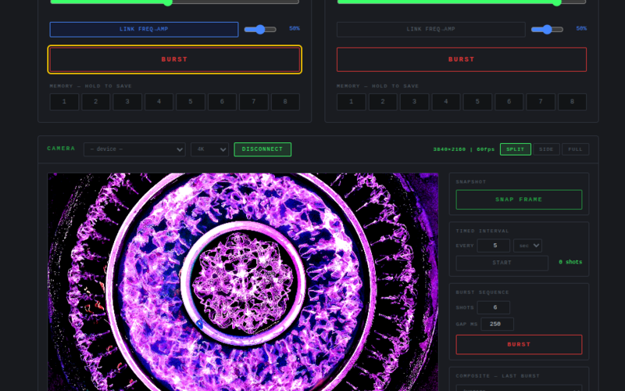Toggle LINK FREQ→AMP in right panel
Screen dimensions: 625x391
click(x=431, y=30)
